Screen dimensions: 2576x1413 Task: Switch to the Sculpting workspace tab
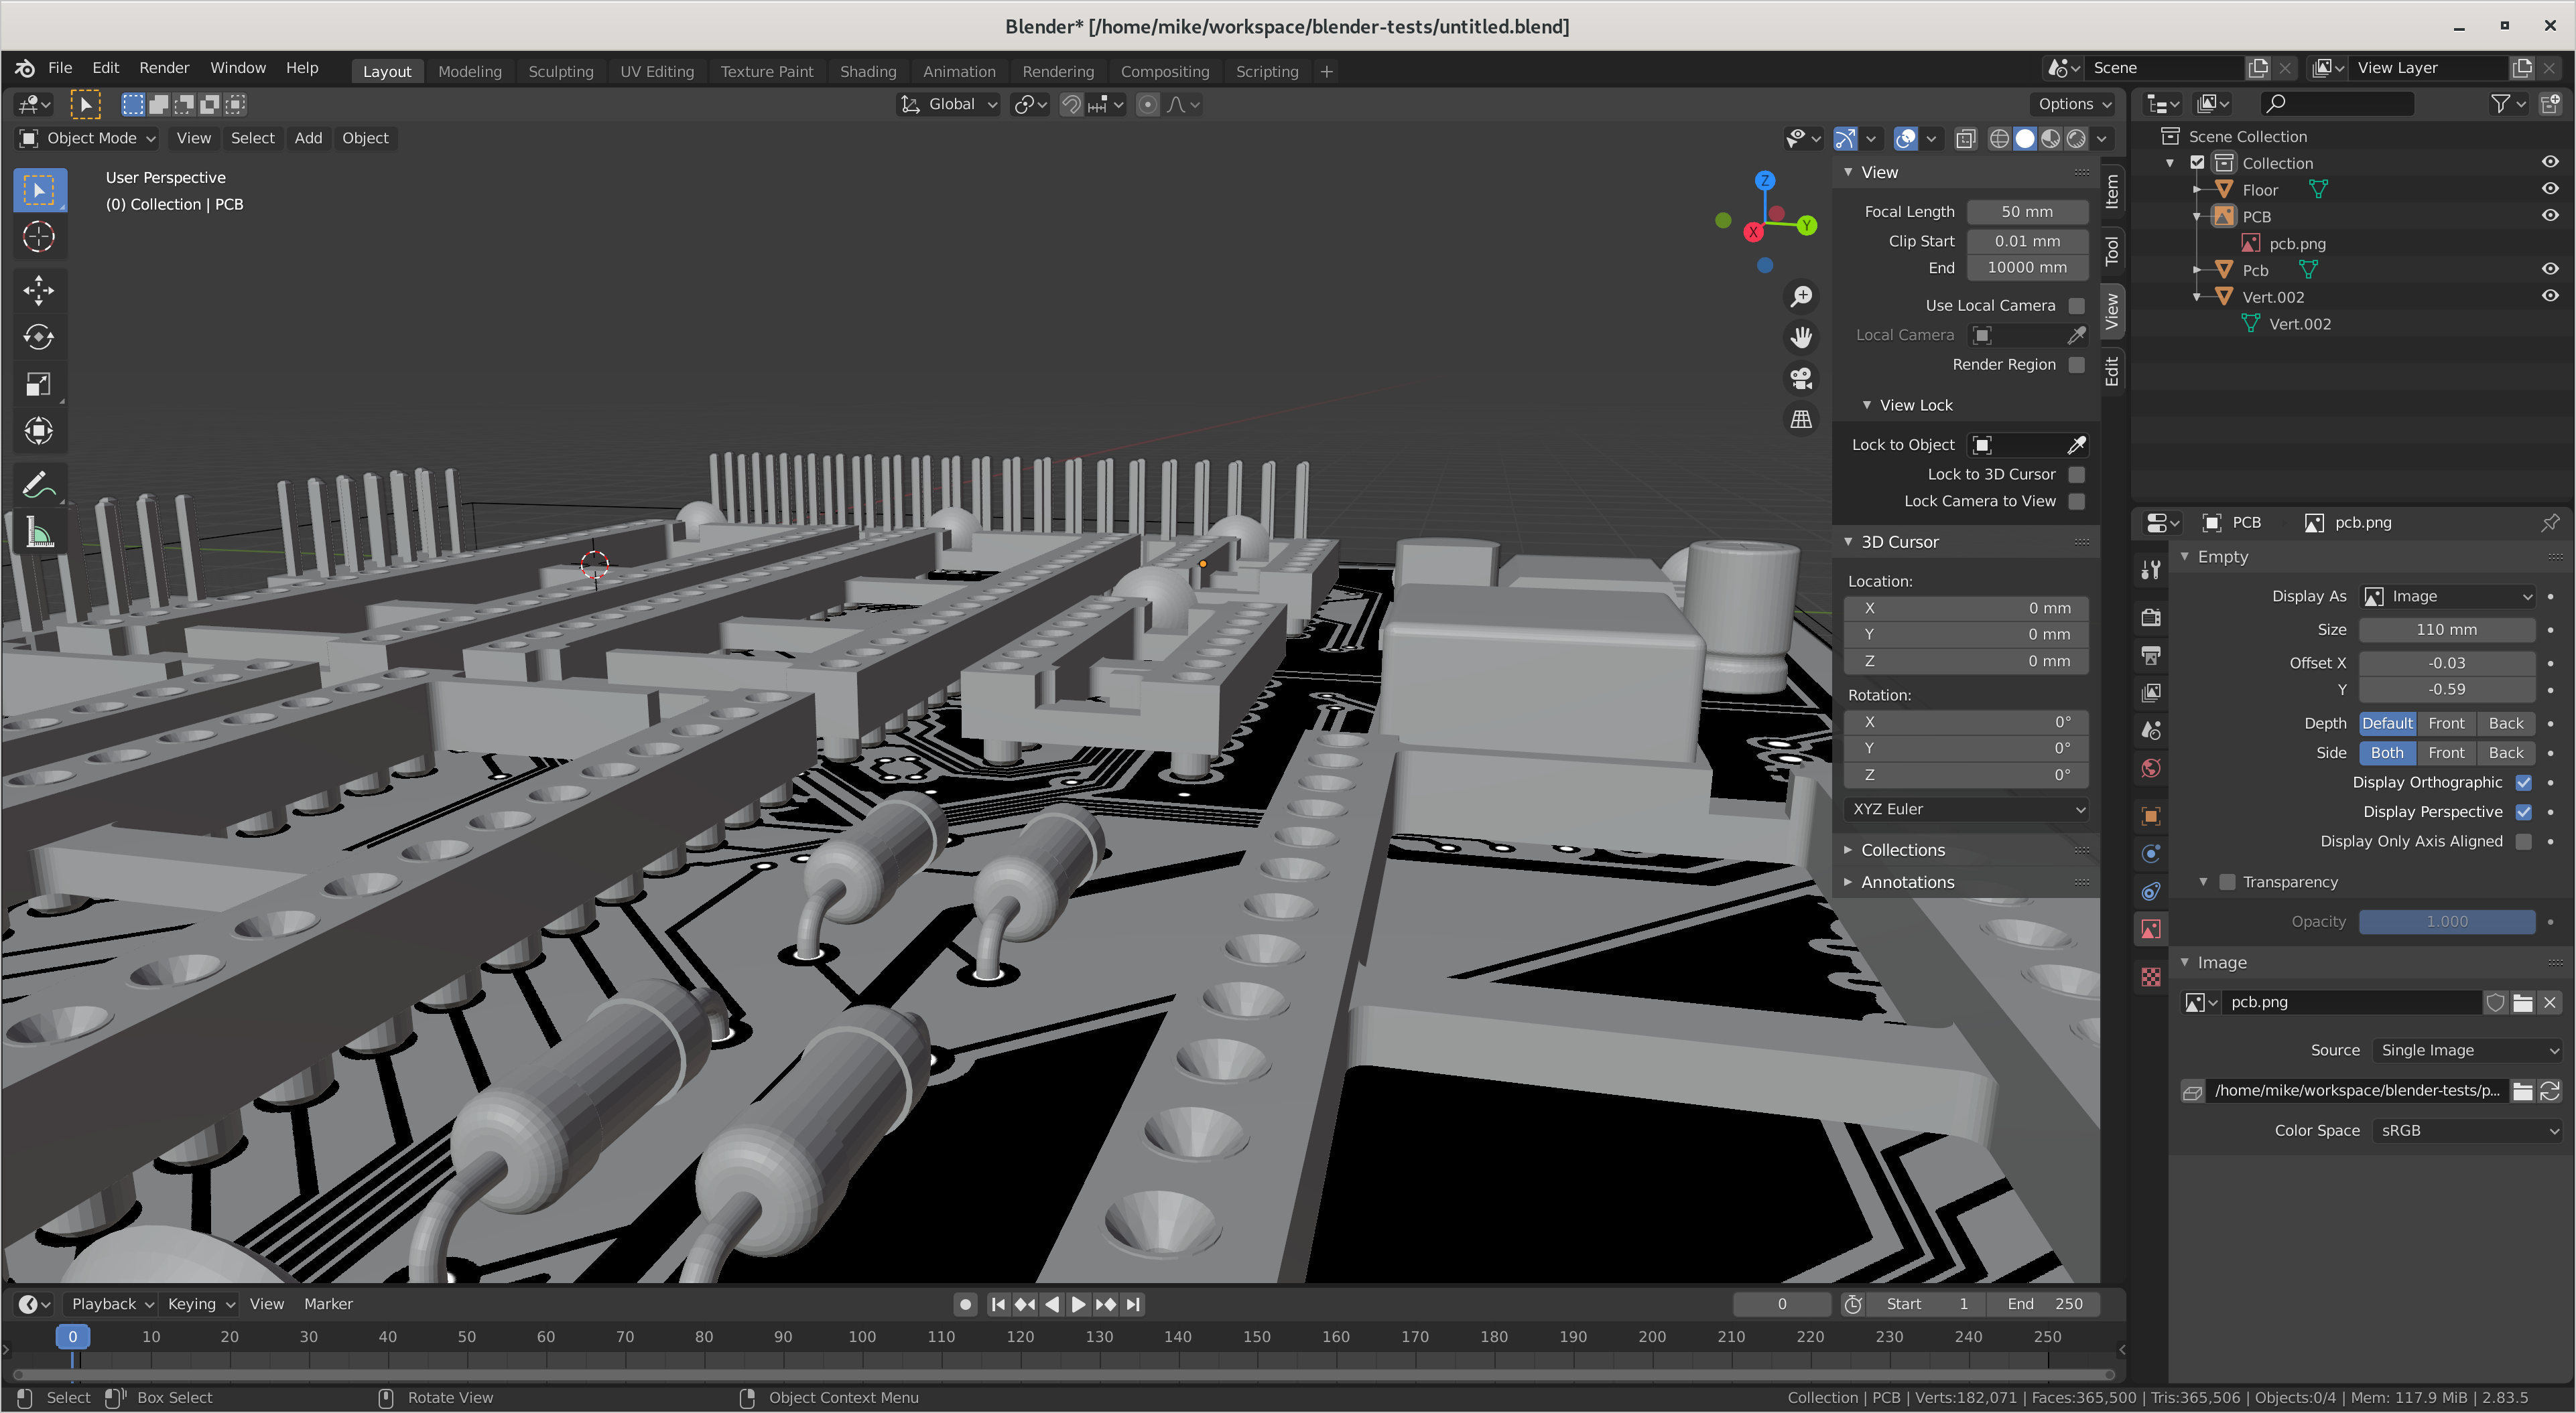[x=560, y=71]
